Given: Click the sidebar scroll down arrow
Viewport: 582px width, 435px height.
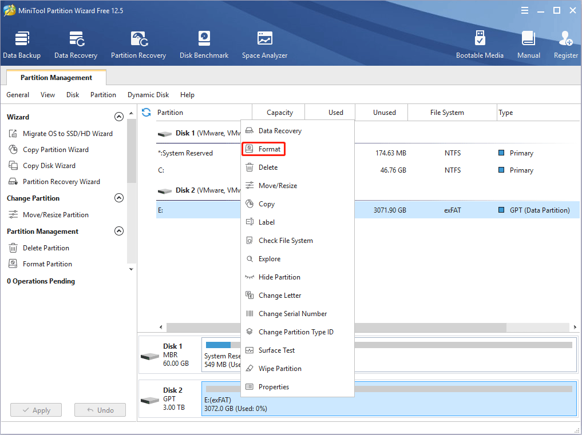Looking at the screenshot, I should [x=131, y=269].
